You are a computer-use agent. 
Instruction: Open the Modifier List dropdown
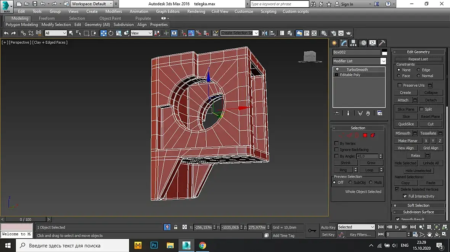pyautogui.click(x=383, y=61)
